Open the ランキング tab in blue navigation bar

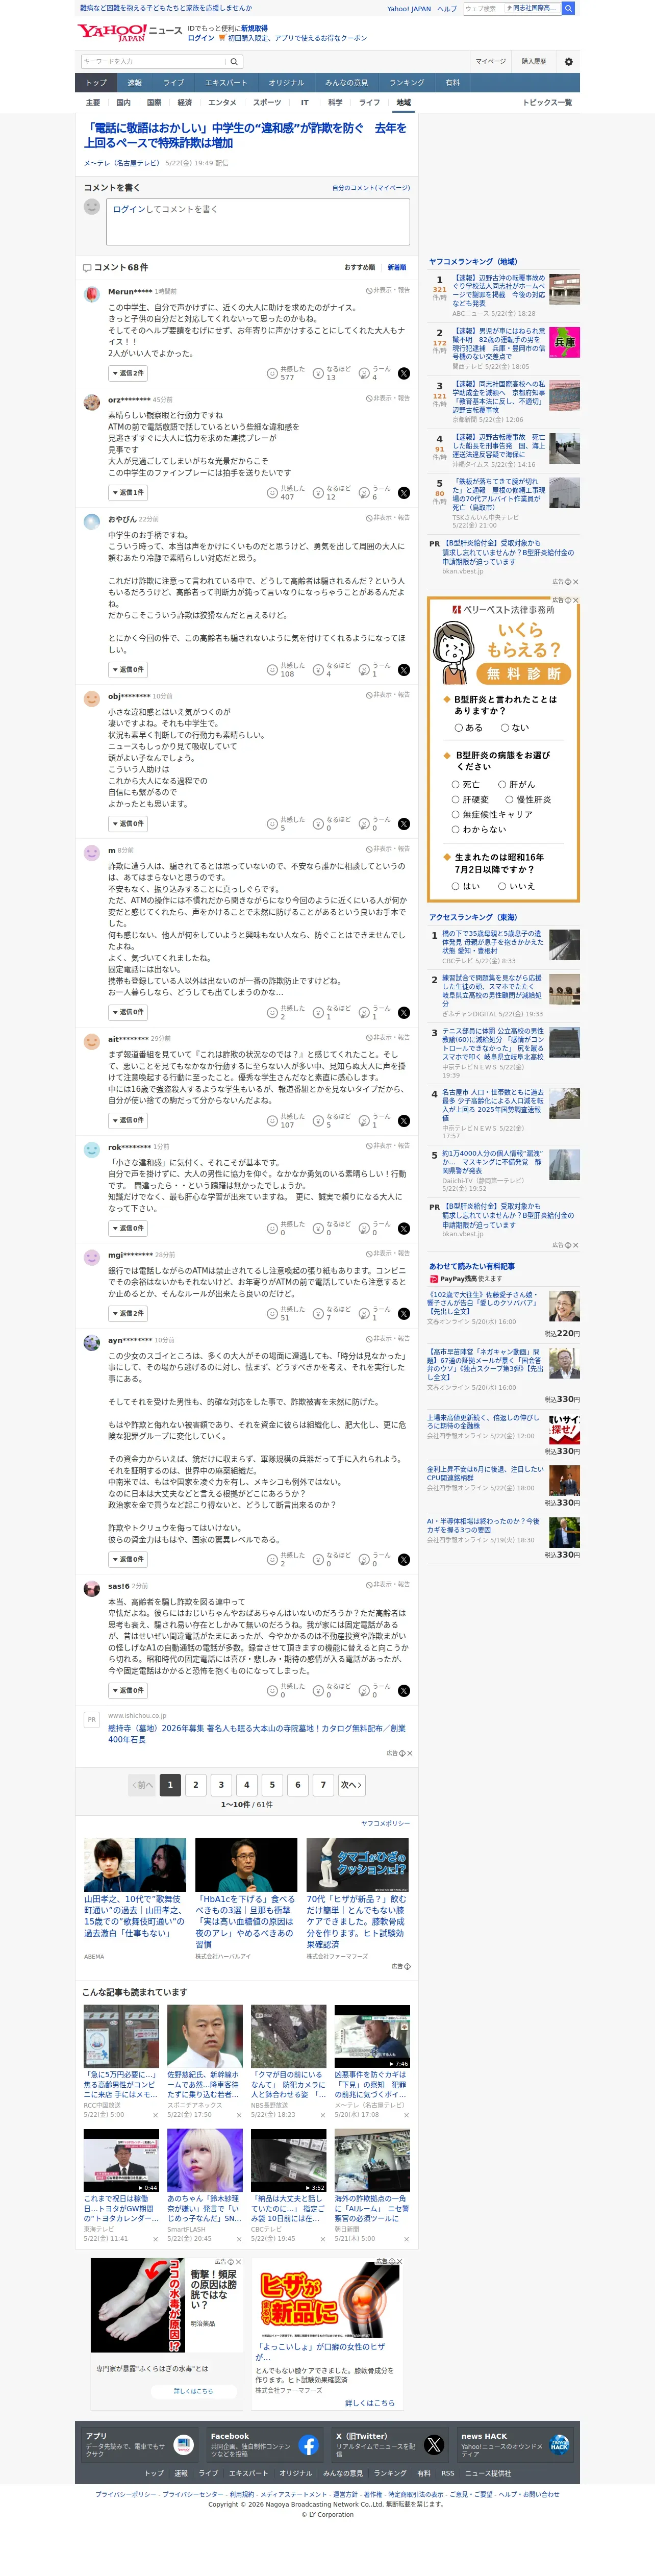pos(407,83)
